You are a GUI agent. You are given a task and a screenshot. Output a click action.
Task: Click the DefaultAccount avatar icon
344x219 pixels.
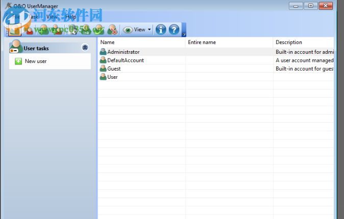(x=103, y=60)
